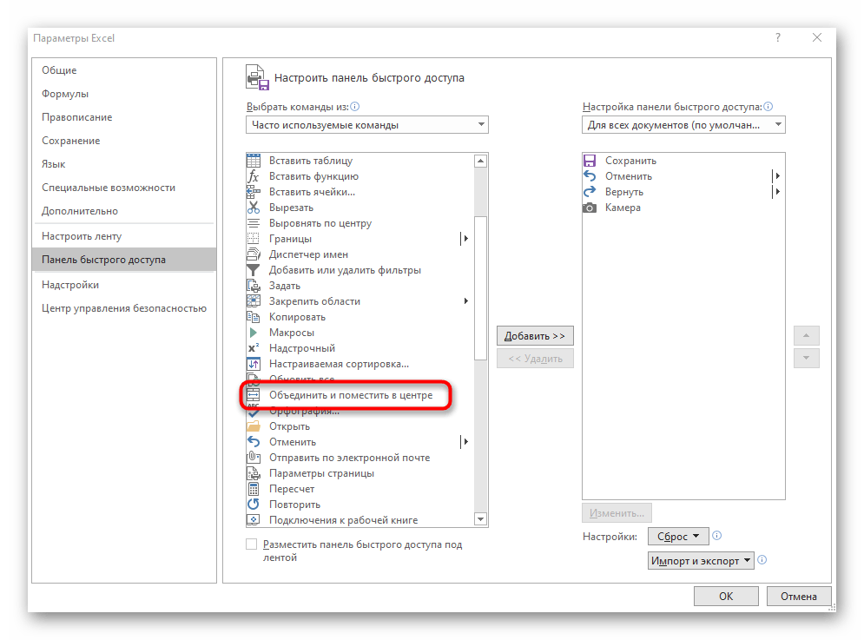Expand the Reset (Сброс) dropdown button

680,537
